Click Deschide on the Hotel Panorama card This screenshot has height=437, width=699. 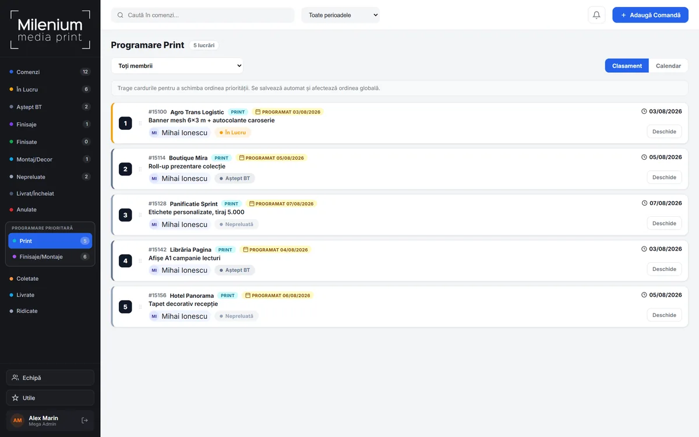(664, 315)
